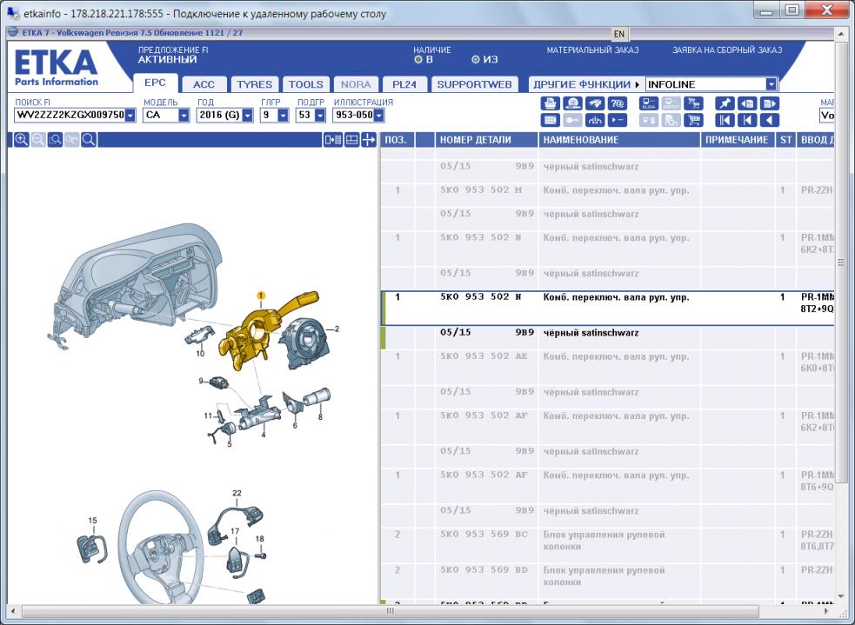Switch to the SUPPORTWEB tab
Image resolution: width=855 pixels, height=625 pixels.
(474, 84)
